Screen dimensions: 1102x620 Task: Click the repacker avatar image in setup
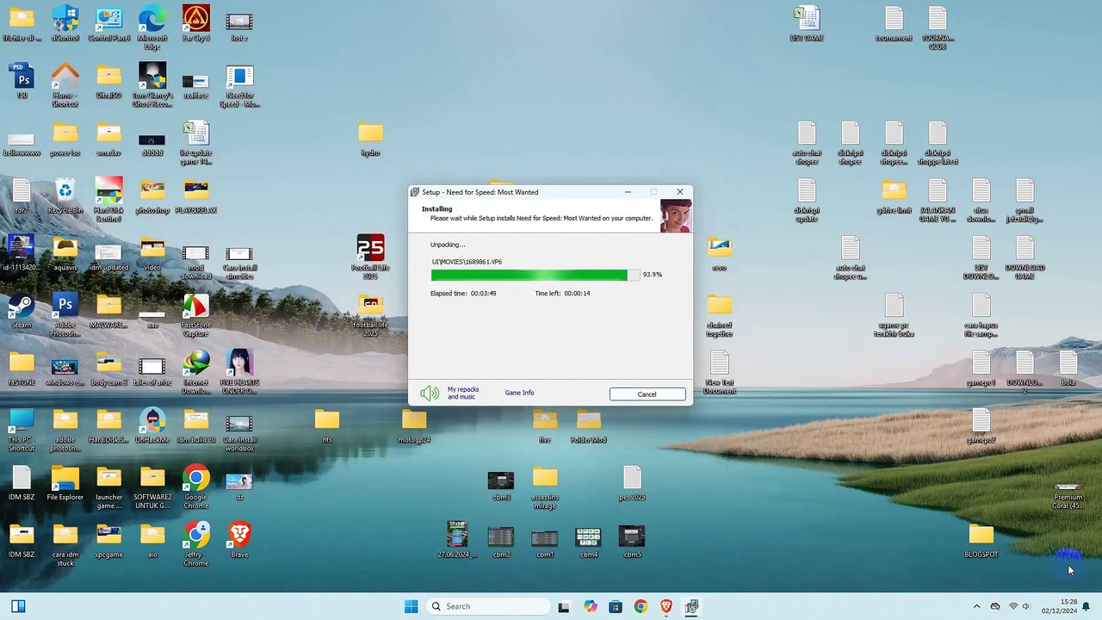click(676, 216)
